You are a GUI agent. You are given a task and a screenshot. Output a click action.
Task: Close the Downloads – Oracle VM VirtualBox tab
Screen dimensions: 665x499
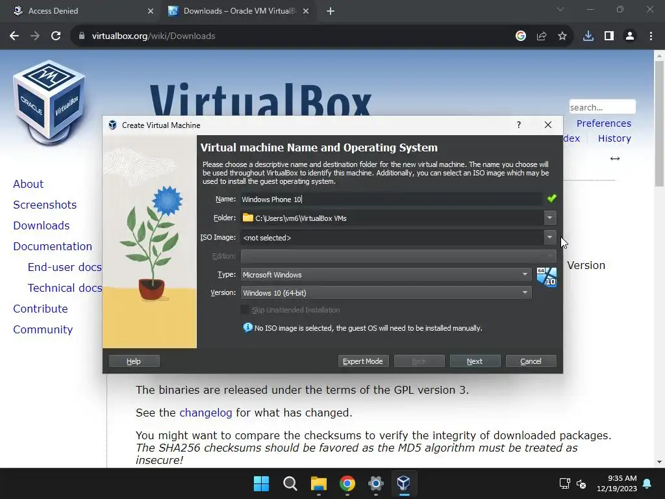tap(306, 11)
